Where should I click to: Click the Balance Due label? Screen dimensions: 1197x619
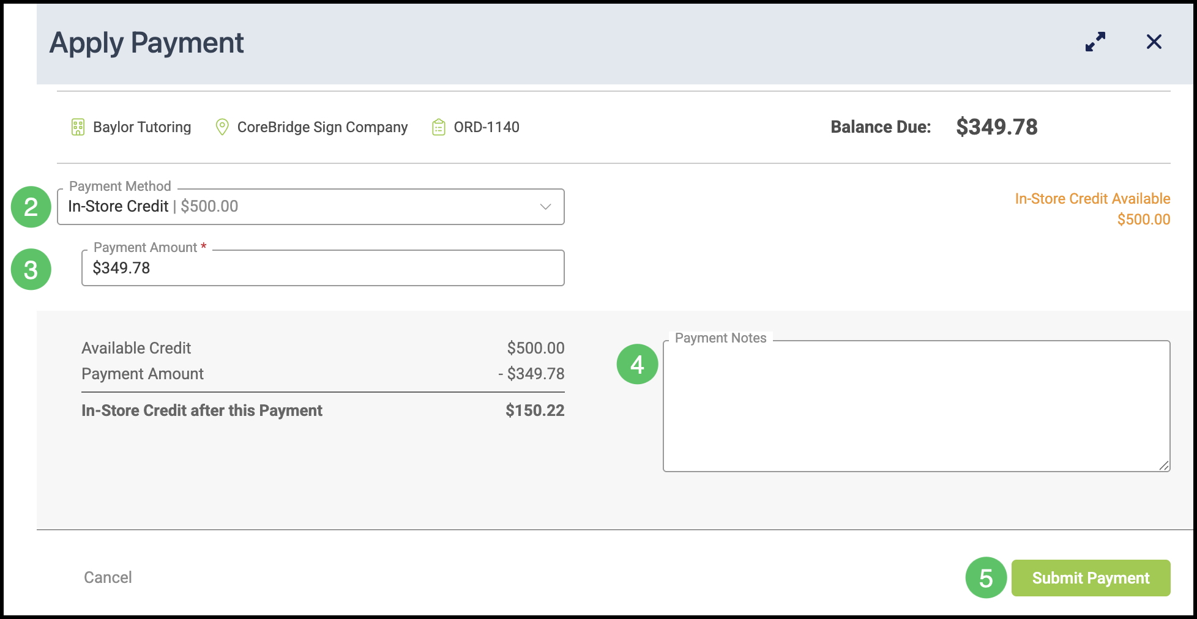881,127
